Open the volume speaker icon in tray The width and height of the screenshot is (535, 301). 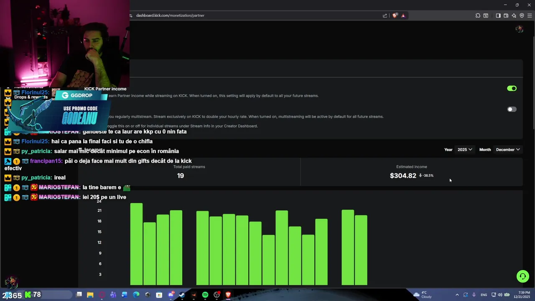(x=500, y=295)
